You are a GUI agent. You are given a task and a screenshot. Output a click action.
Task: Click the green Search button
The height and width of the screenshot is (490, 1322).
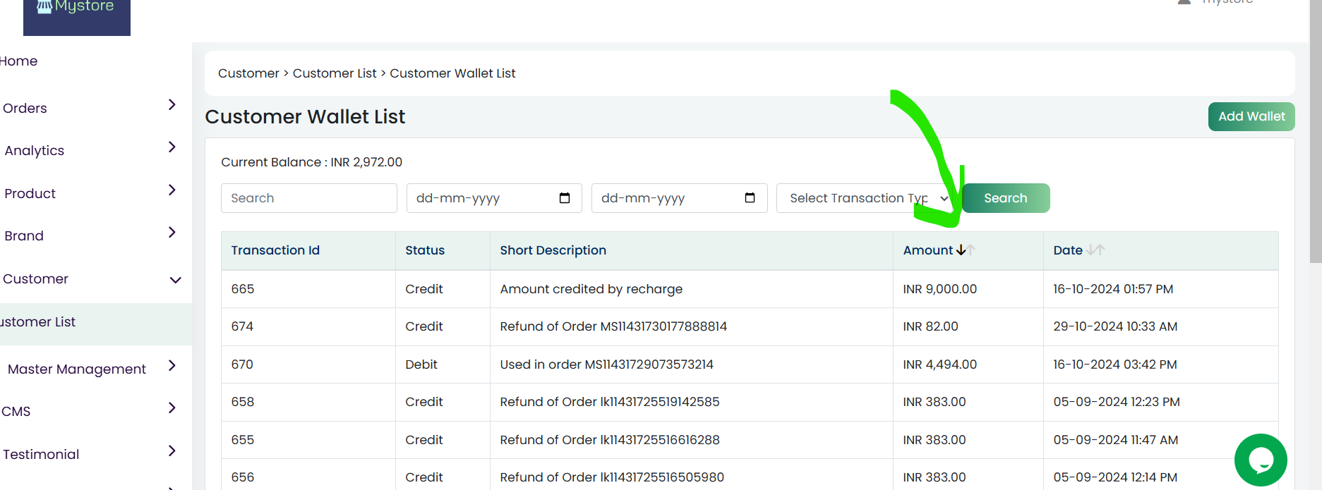1006,198
